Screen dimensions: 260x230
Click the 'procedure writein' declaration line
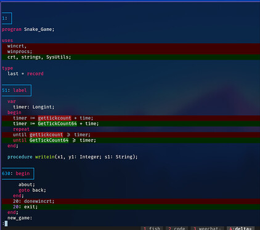(73, 157)
